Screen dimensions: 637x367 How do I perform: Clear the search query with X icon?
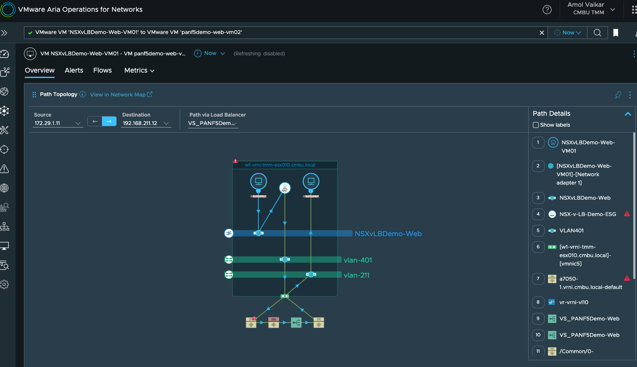542,33
